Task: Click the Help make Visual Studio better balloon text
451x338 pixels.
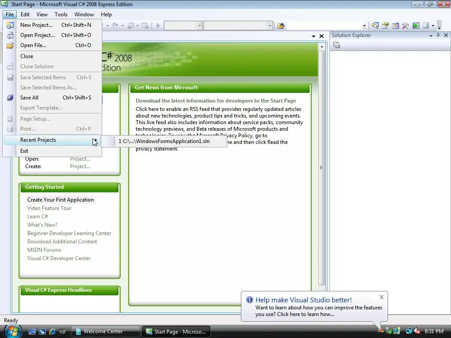Action: coord(319,311)
